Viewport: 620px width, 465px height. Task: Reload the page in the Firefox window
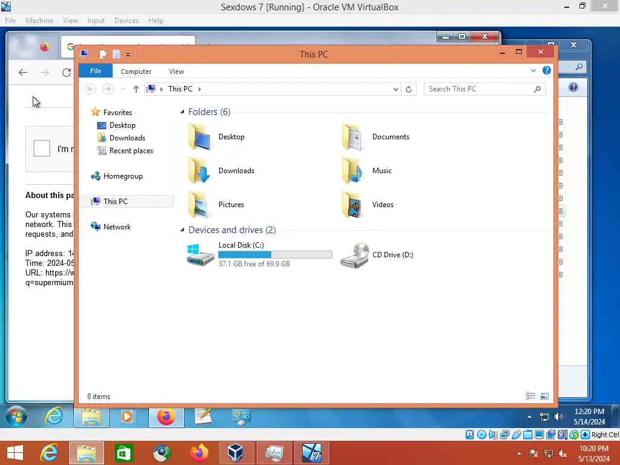(x=67, y=73)
